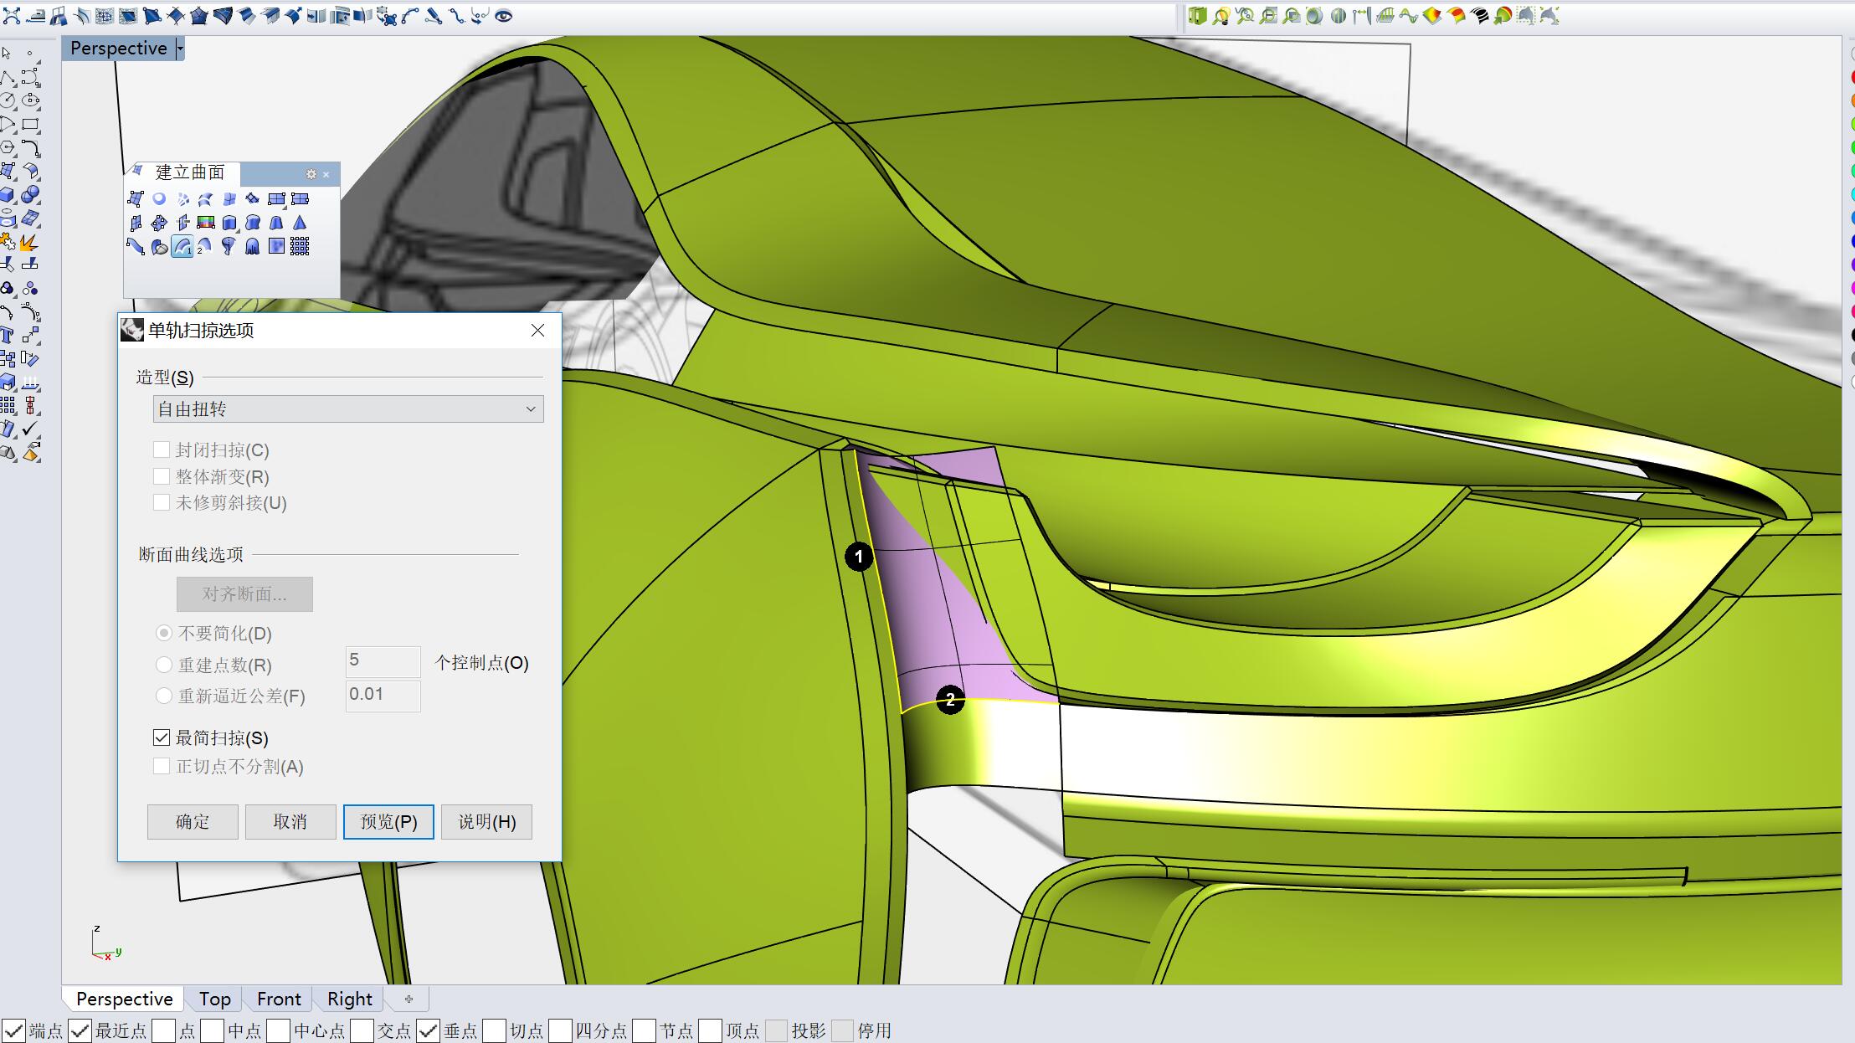This screenshot has height=1043, width=1855.
Task: Uncheck the 最简扫掠(S) checkbox
Action: click(x=162, y=737)
